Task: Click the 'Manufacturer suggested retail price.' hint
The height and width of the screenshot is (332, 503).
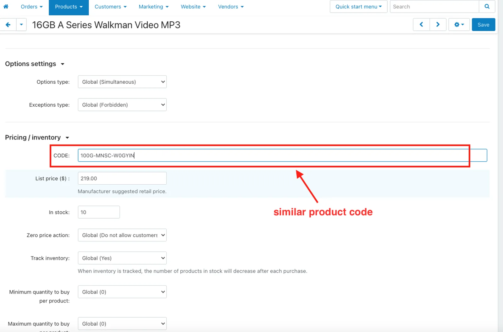Action: (122, 192)
